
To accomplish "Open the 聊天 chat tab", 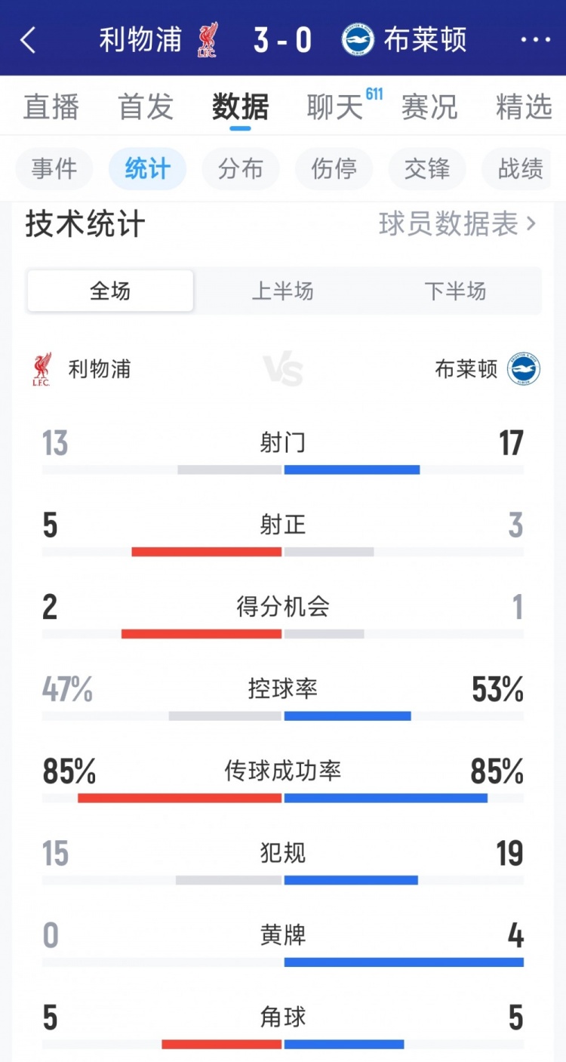I will coord(335,107).
